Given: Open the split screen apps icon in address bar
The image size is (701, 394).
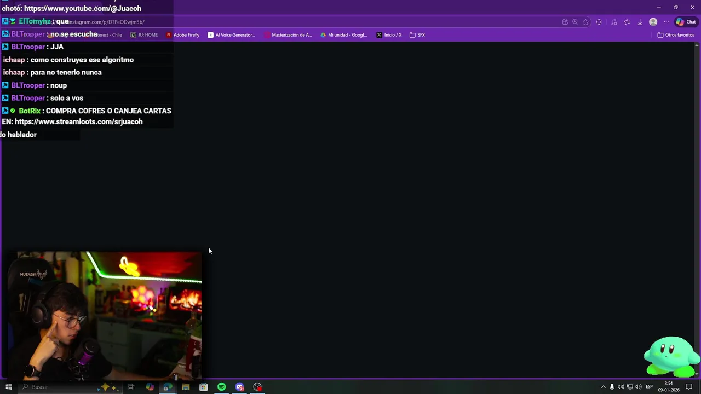Looking at the screenshot, I should 565,22.
